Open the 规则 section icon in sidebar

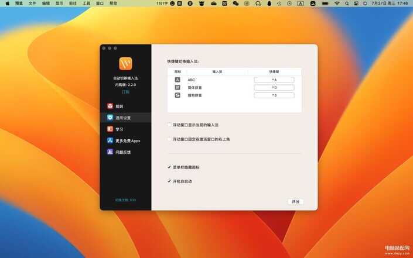coord(110,106)
